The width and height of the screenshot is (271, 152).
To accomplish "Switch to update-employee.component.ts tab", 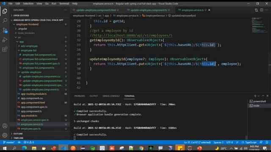I will [x=149, y=10].
